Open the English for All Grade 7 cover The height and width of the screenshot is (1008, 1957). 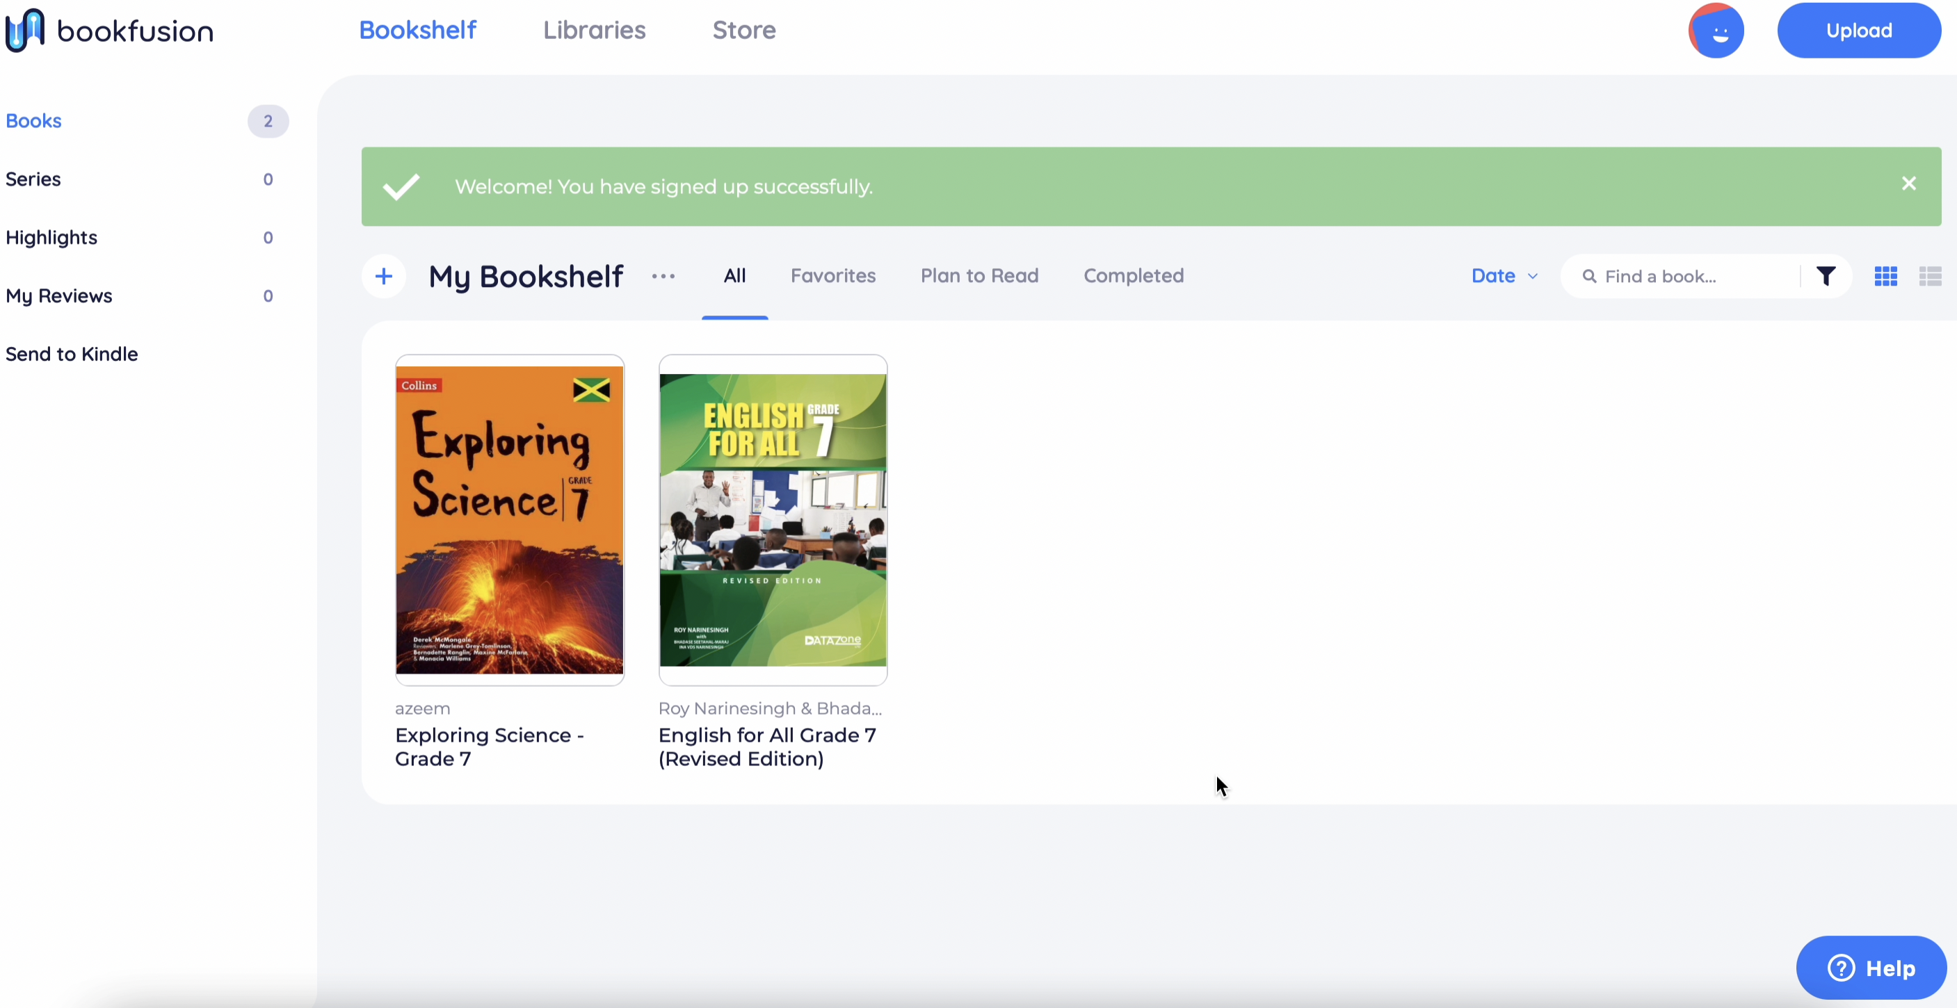773,520
